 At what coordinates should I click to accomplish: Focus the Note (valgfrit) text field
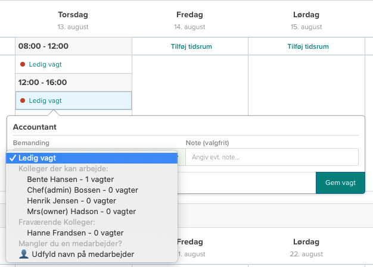click(x=272, y=157)
